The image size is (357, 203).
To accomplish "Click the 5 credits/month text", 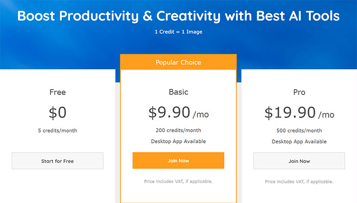I will pos(58,131).
